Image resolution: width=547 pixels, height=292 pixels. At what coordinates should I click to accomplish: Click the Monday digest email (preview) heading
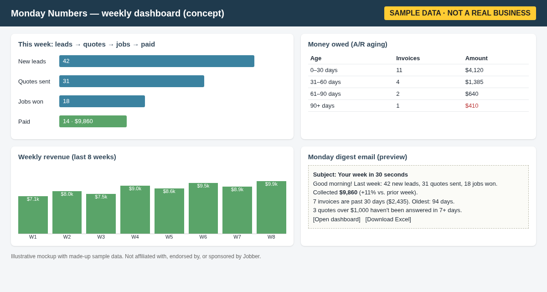coord(357,156)
